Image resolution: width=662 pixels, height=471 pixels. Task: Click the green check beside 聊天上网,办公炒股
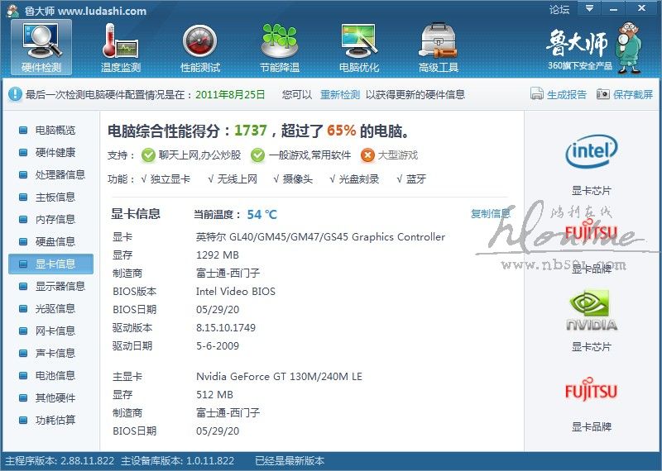[x=148, y=155]
